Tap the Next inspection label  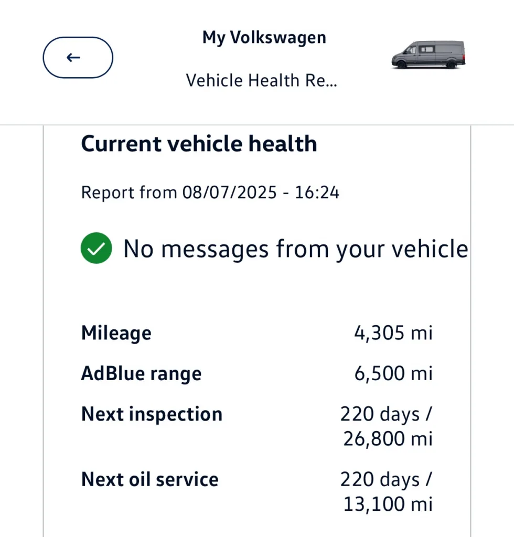pyautogui.click(x=152, y=414)
